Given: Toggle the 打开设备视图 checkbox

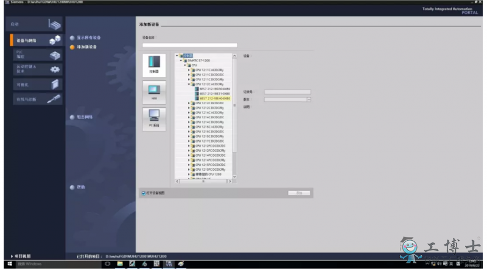Looking at the screenshot, I should point(144,193).
